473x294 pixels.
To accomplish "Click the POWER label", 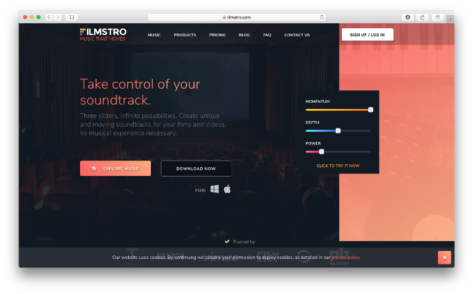I will pyautogui.click(x=313, y=143).
